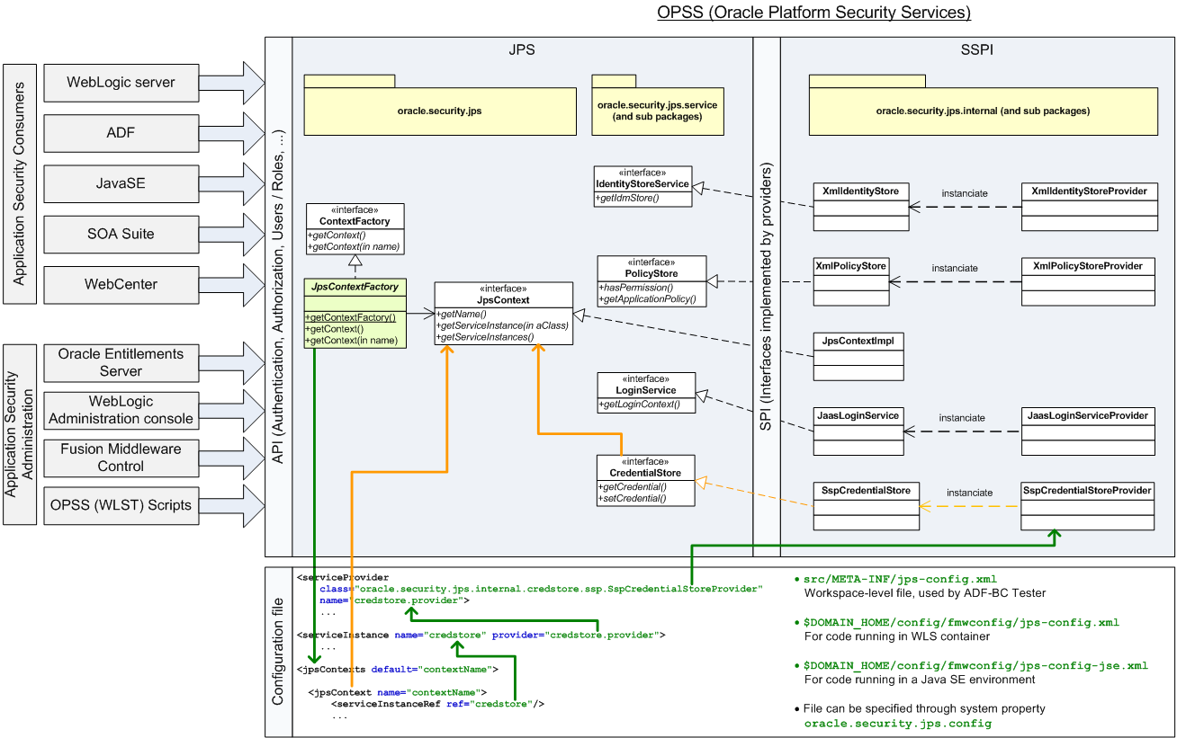Click the OPSS diagram title

click(x=814, y=13)
